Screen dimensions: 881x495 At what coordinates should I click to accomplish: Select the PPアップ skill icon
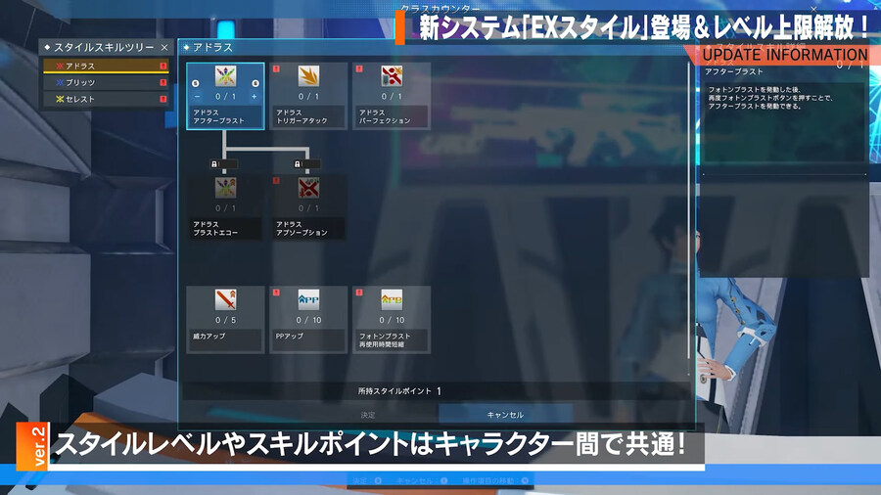pos(308,299)
